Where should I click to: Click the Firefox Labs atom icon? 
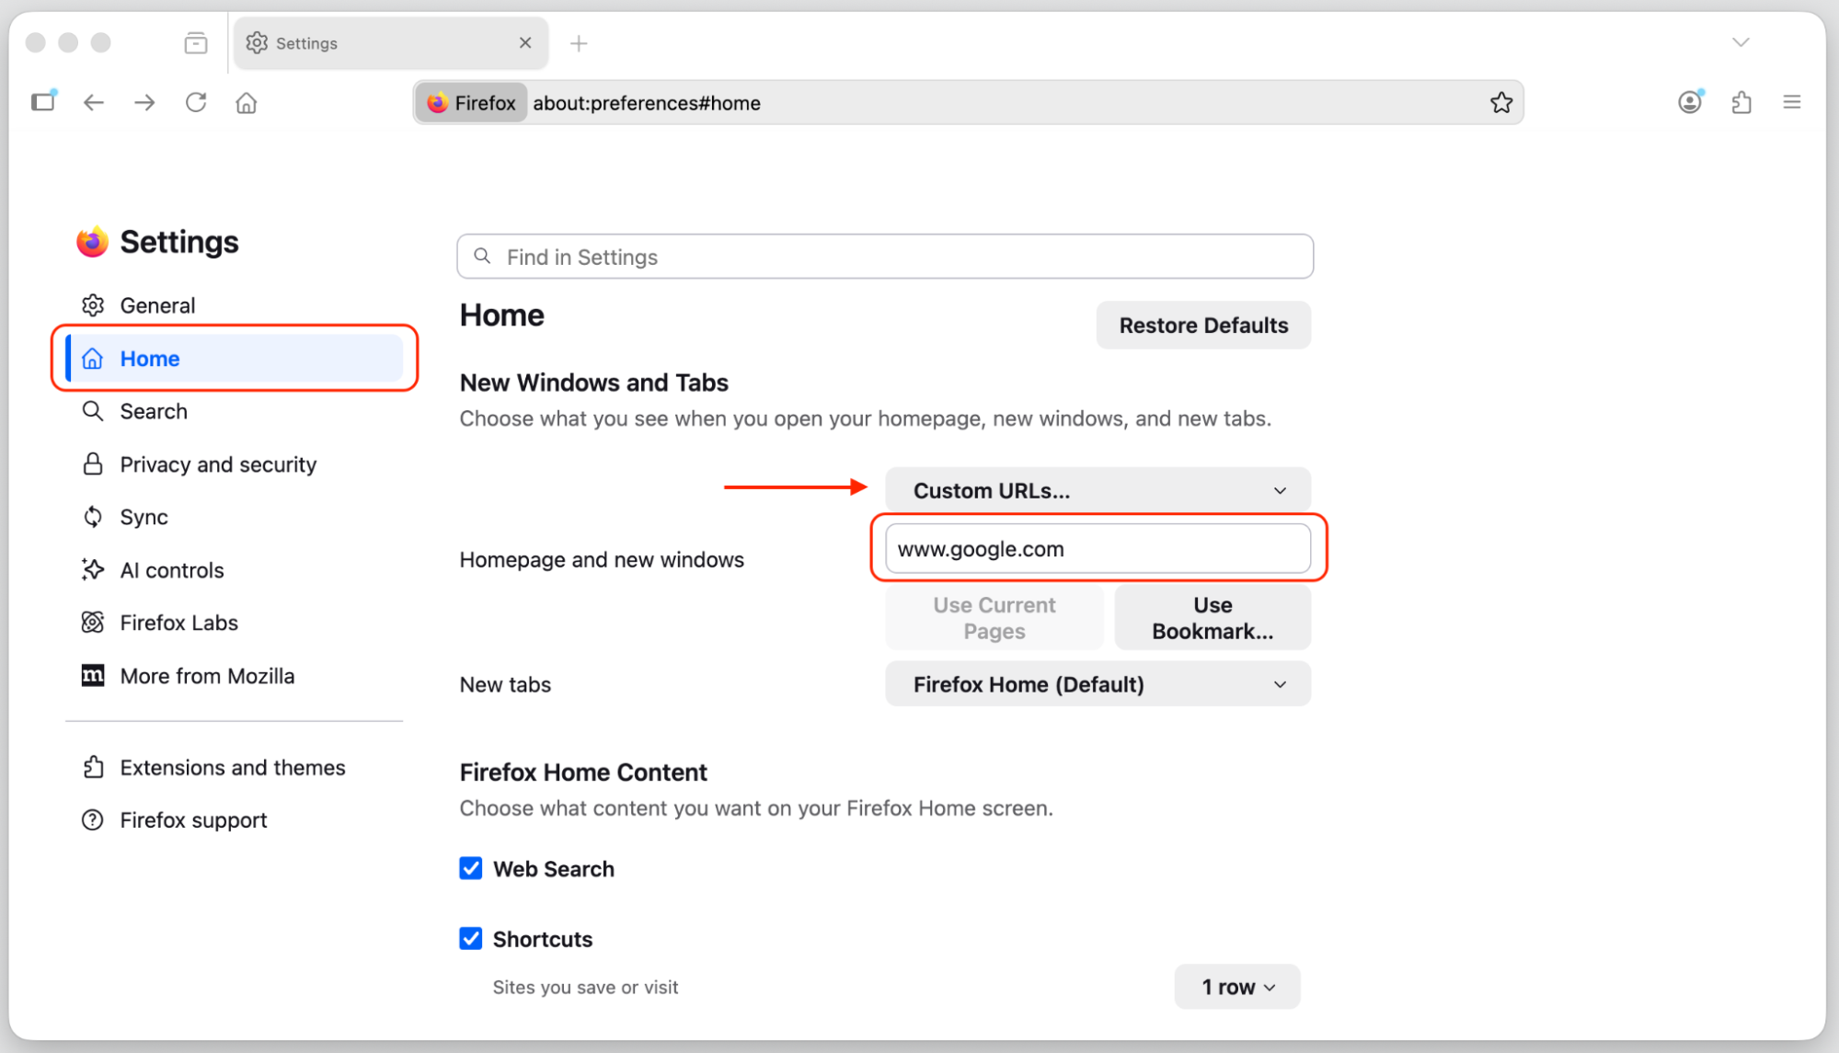[93, 623]
